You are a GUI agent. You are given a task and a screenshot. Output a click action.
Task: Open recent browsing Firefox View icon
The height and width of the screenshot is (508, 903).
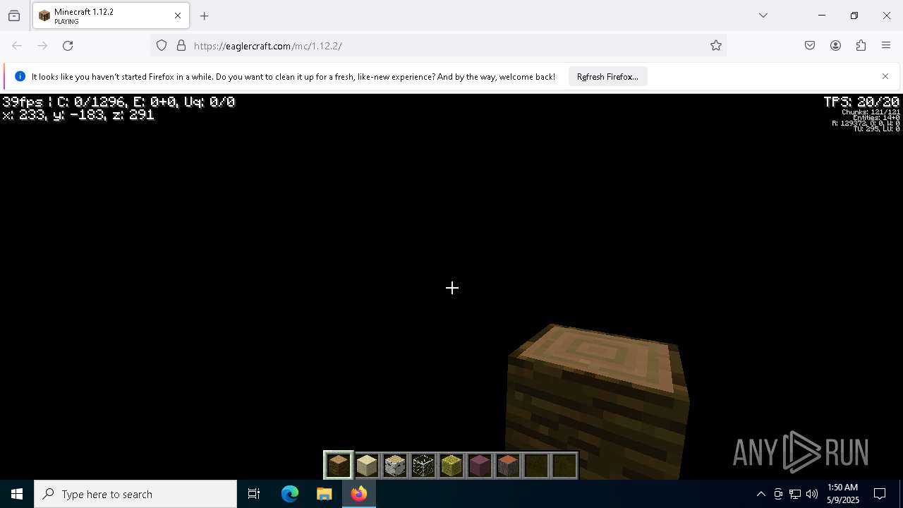click(x=14, y=16)
